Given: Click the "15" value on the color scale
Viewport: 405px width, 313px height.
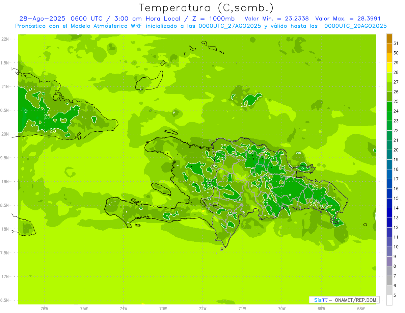Looking at the screenshot, I should point(396,198).
